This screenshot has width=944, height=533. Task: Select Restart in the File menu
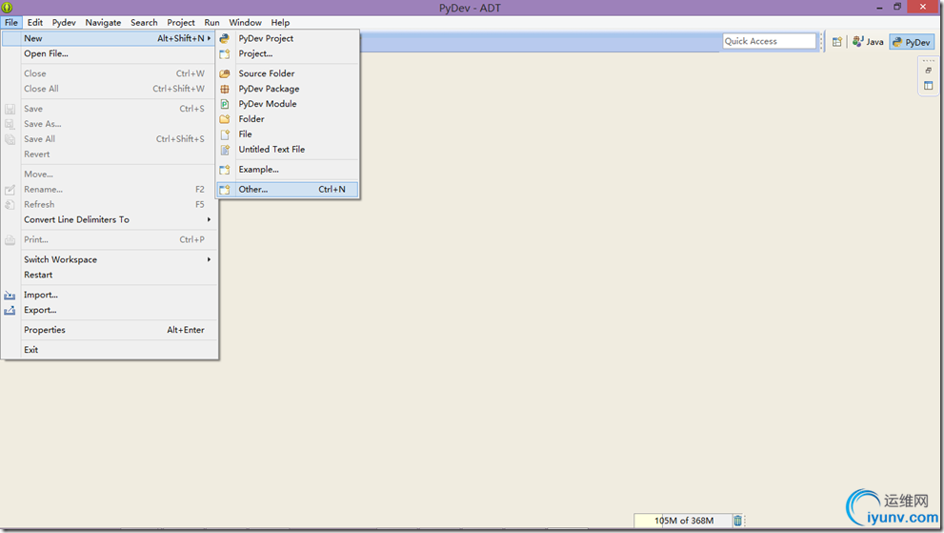pyautogui.click(x=109, y=275)
